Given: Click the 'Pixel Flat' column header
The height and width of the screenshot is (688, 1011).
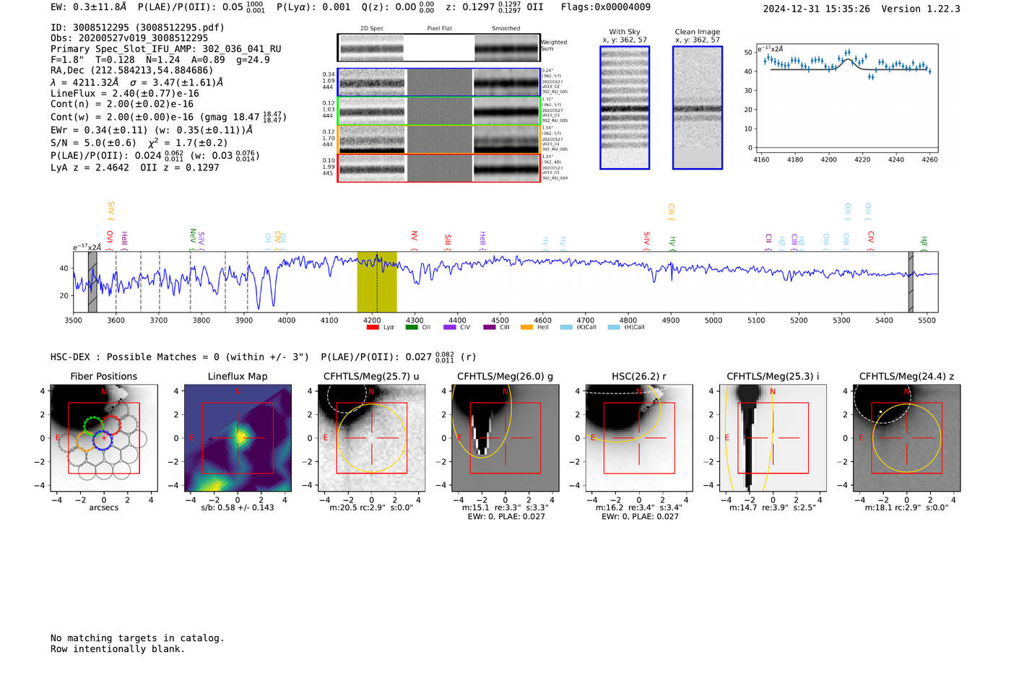Looking at the screenshot, I should 439,28.
